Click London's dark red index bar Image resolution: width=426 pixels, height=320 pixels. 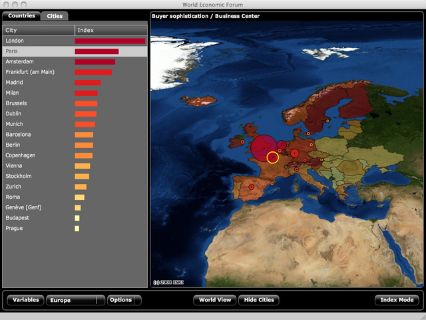click(x=110, y=41)
